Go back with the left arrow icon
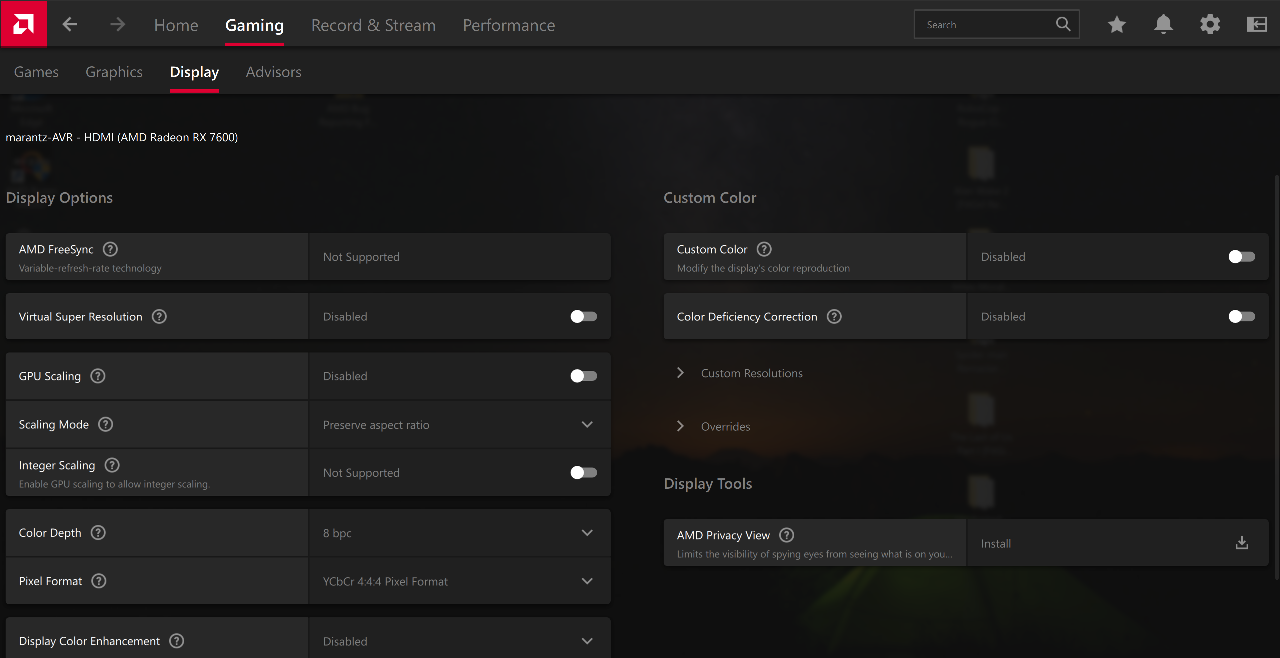Viewport: 1280px width, 658px height. click(x=70, y=24)
